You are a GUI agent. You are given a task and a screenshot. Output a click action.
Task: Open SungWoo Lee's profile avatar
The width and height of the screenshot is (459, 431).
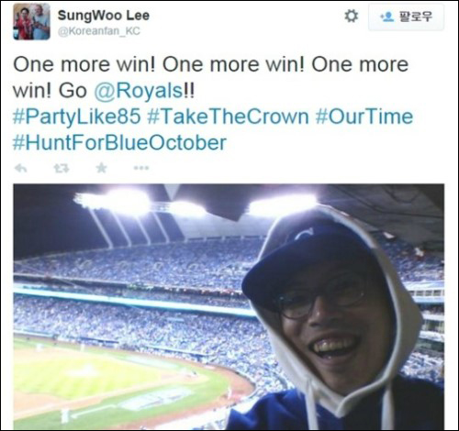pos(31,21)
